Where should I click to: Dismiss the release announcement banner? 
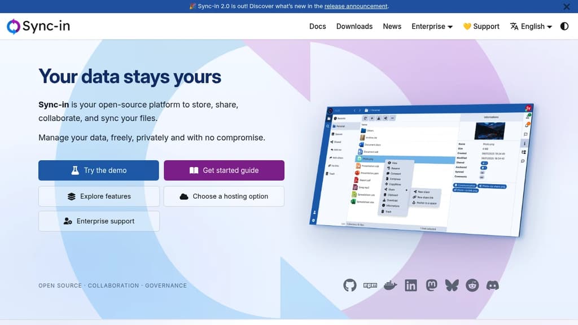click(566, 6)
